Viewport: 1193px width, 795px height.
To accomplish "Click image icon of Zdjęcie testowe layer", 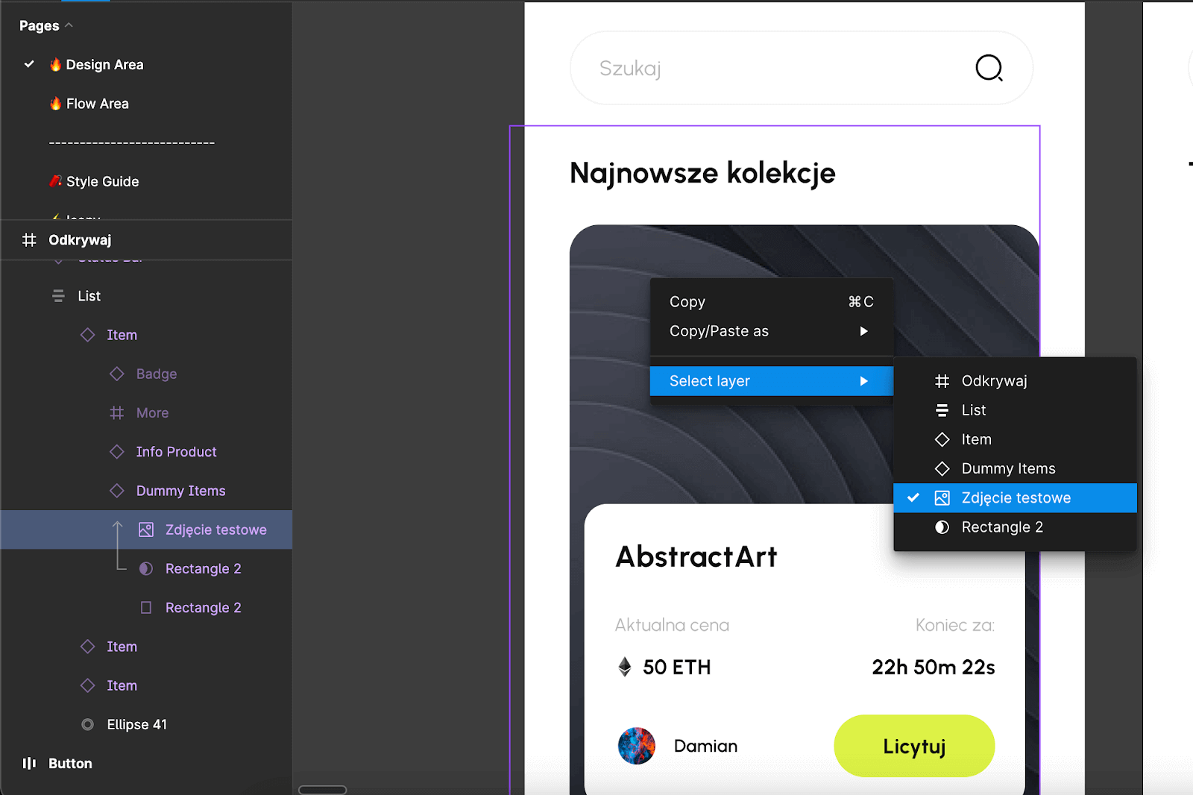I will tap(146, 530).
